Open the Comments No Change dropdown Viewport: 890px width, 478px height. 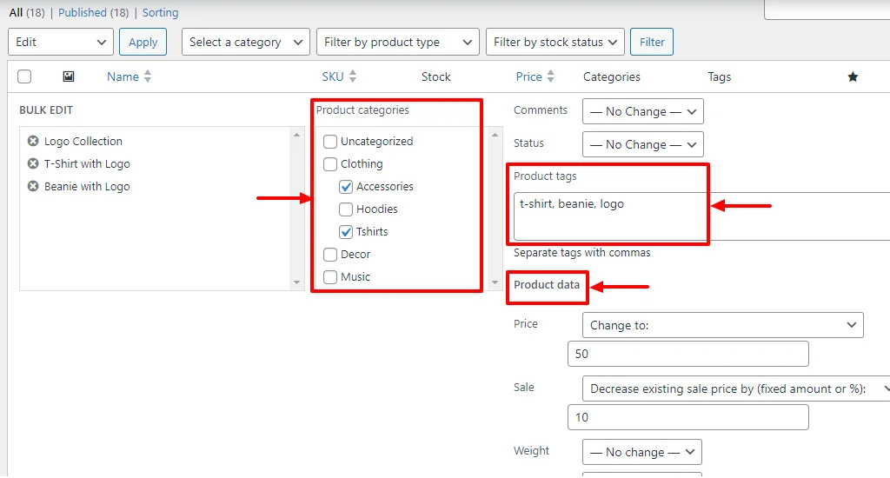tap(643, 111)
